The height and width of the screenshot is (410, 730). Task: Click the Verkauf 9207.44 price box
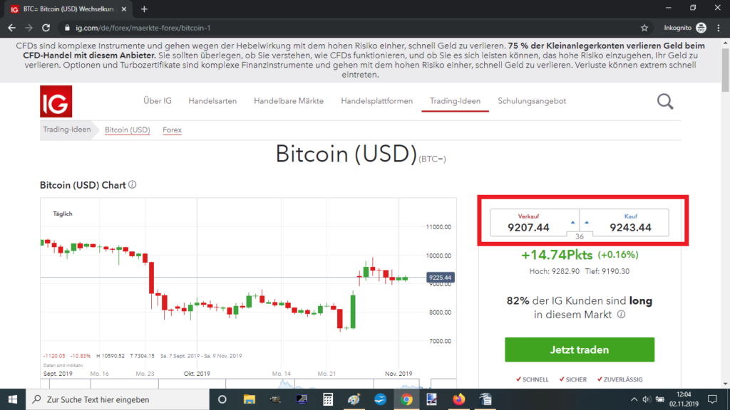(x=534, y=223)
